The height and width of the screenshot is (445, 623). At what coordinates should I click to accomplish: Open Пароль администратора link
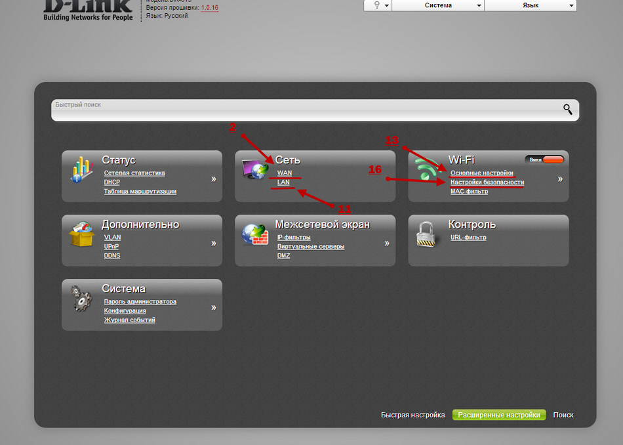(140, 301)
